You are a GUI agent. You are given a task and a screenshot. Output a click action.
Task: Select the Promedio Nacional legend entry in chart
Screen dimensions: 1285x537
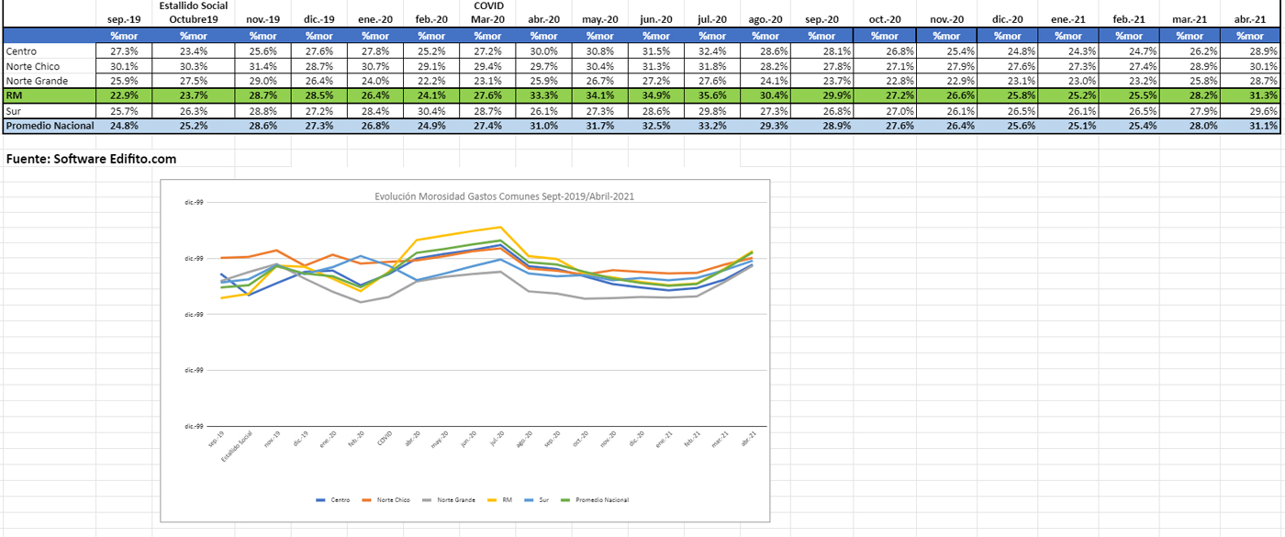(x=594, y=500)
